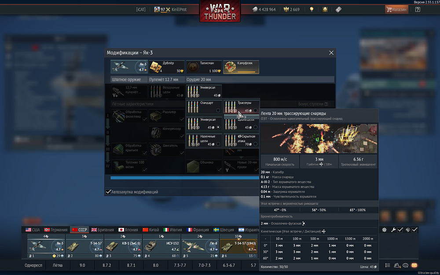This screenshot has height=275, width=440.
Task: Toggle the auto-refill checkbox beside bullets icon
Action: point(414,230)
